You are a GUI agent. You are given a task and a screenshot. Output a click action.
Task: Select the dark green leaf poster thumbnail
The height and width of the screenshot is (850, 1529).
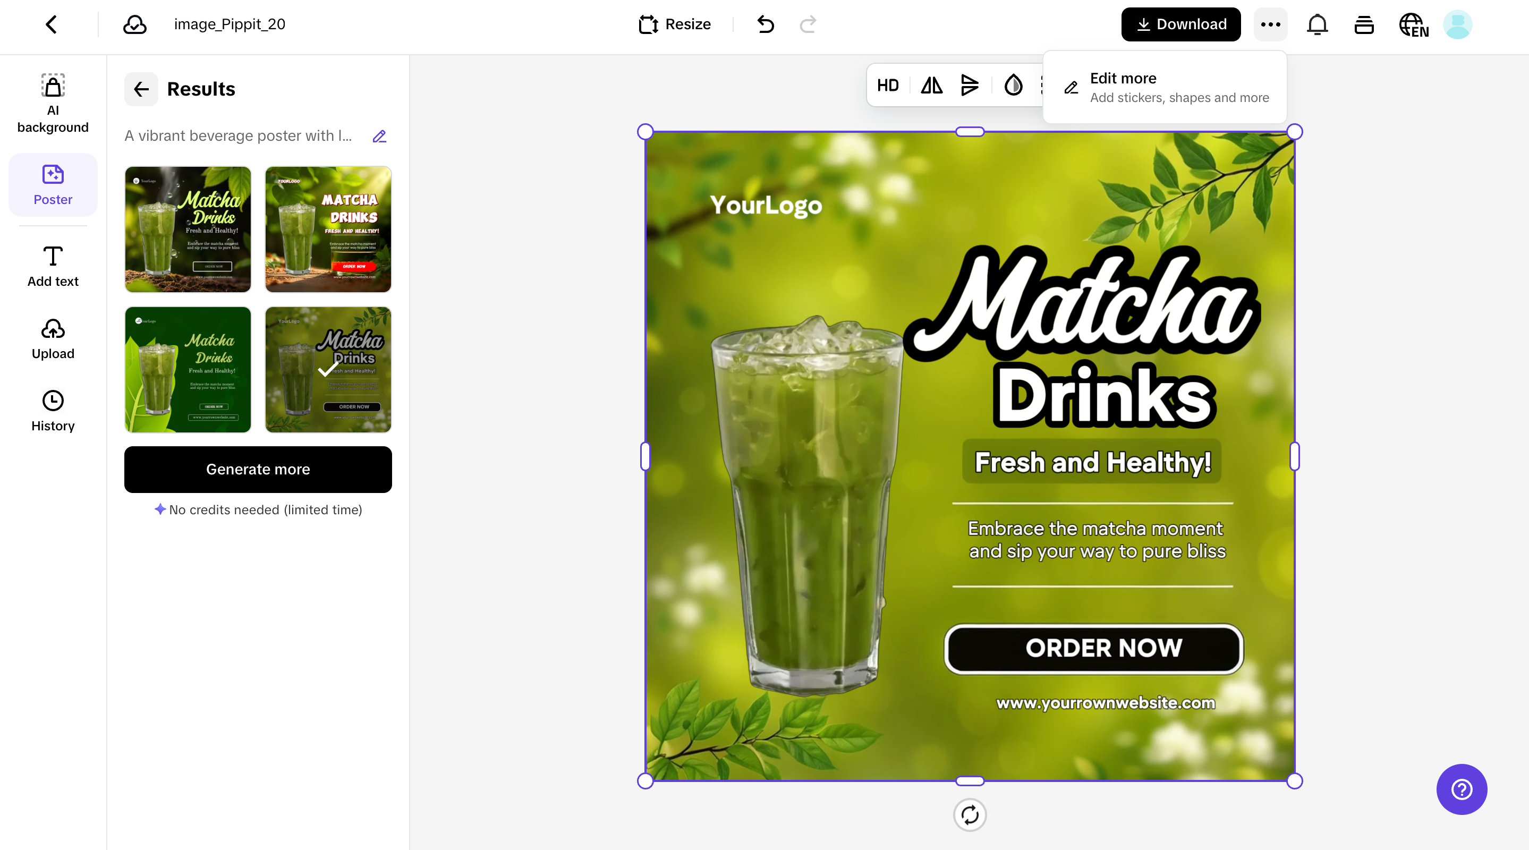tap(188, 369)
